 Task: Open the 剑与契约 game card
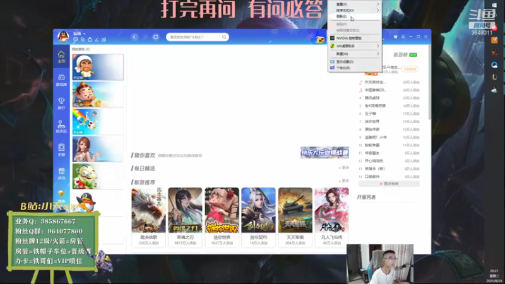[258, 217]
